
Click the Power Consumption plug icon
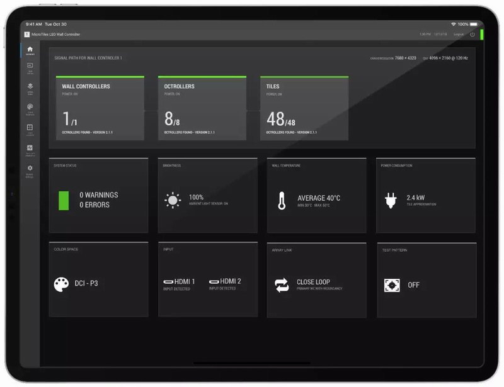point(391,200)
